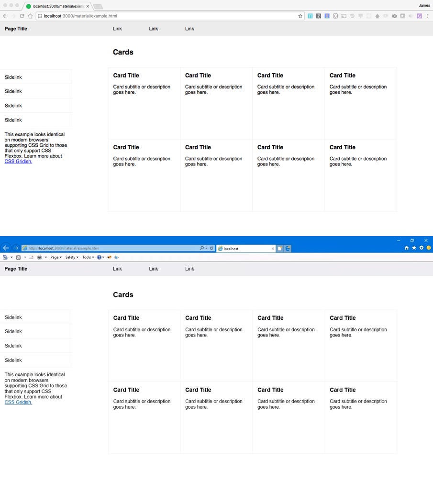Image resolution: width=433 pixels, height=480 pixels.
Task: Go forward in Internet Explorer
Action: point(16,248)
